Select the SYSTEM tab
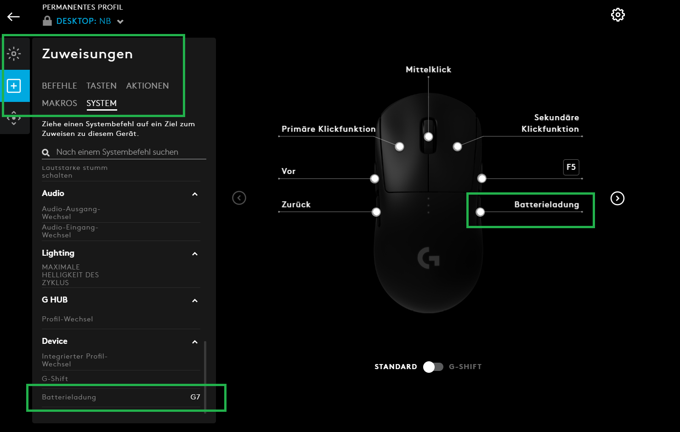 click(102, 103)
